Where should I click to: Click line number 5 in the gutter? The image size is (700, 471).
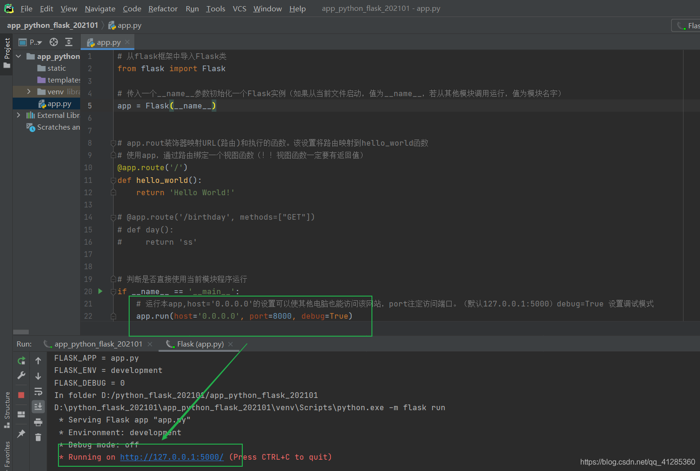point(90,106)
